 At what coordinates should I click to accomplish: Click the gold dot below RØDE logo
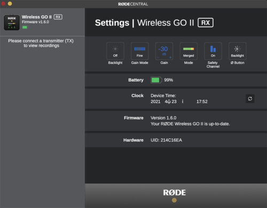pyautogui.click(x=174, y=201)
